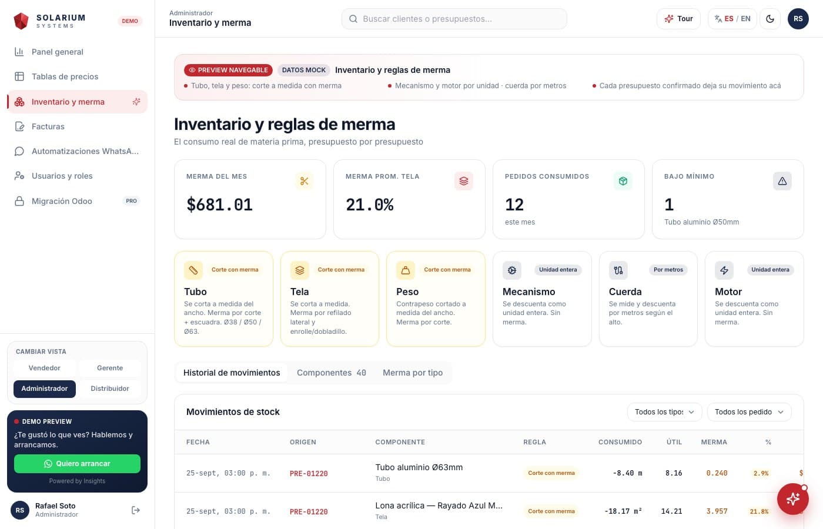Click the Lona acrílica Rayado Azul component

pyautogui.click(x=439, y=505)
